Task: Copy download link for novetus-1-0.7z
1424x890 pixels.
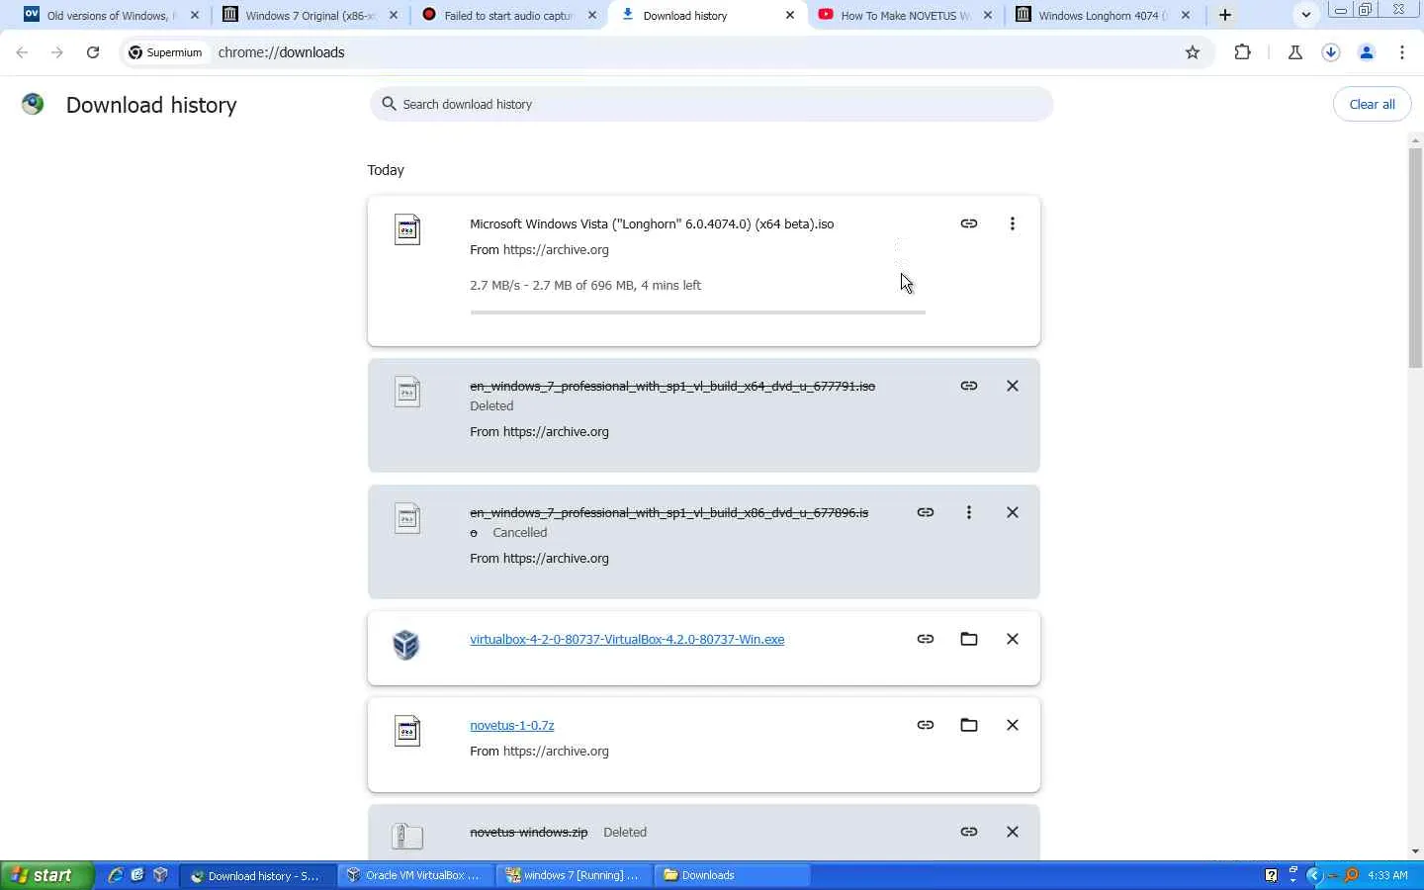Action: click(x=926, y=725)
